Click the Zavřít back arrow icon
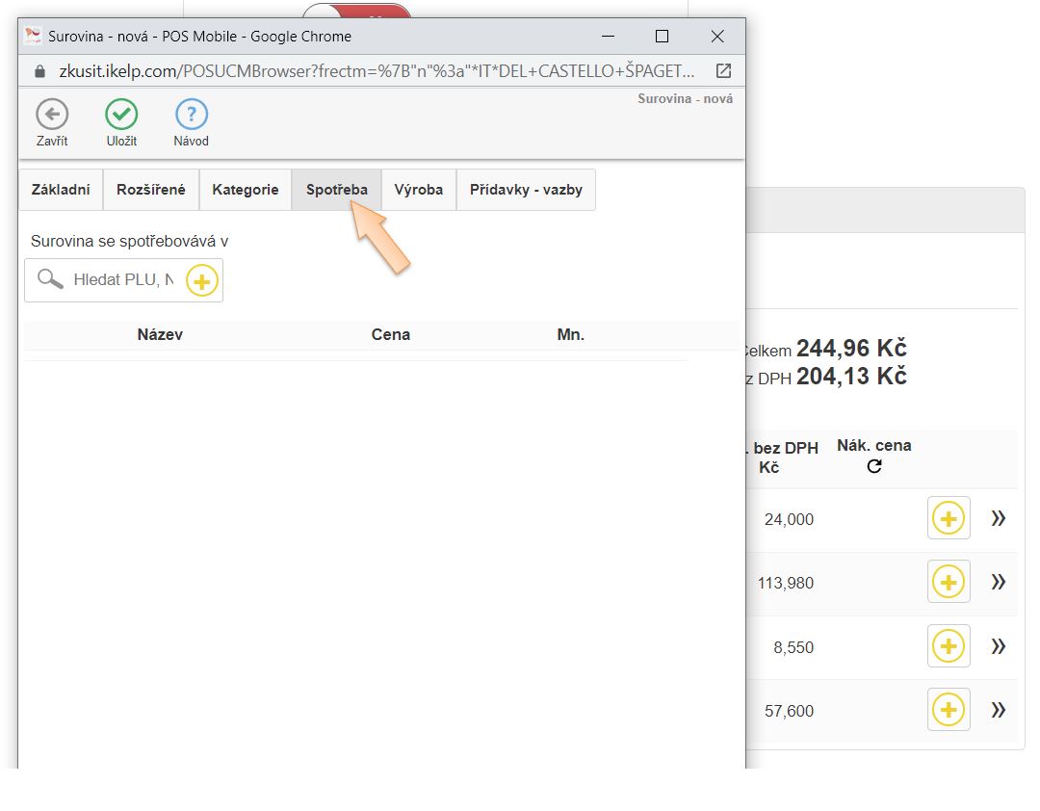This screenshot has width=1040, height=811. pyautogui.click(x=52, y=115)
